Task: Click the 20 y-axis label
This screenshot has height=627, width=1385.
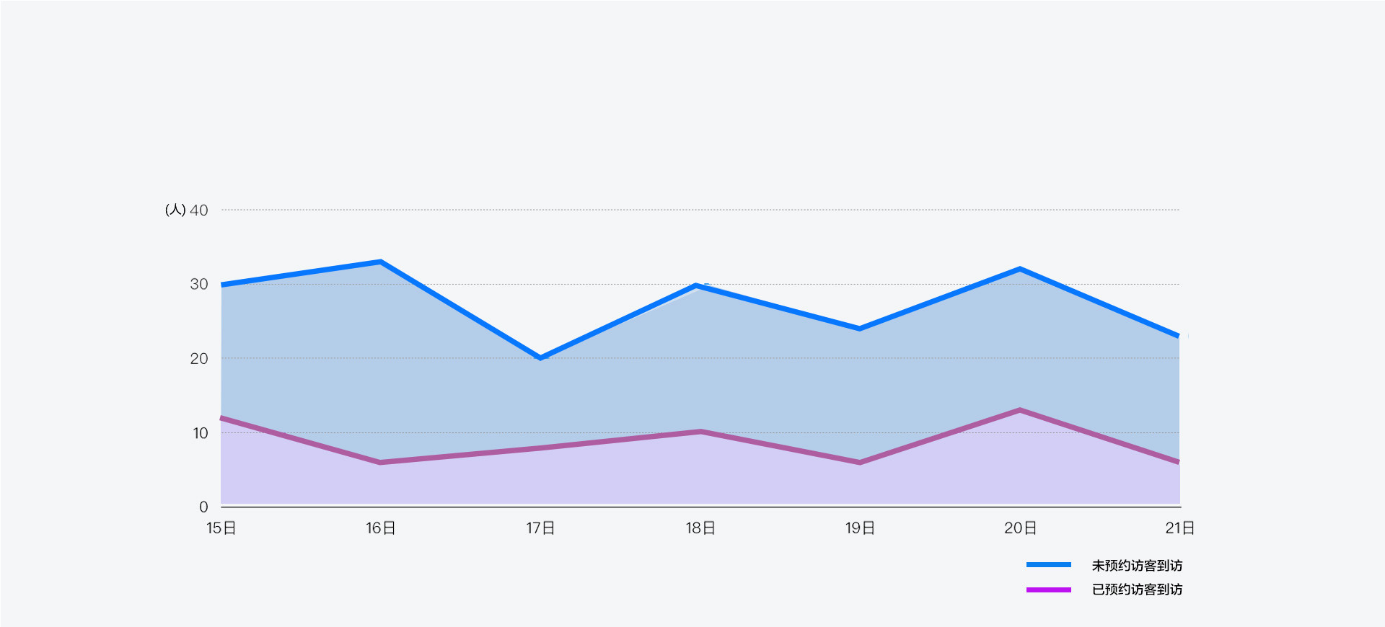Action: pos(199,359)
